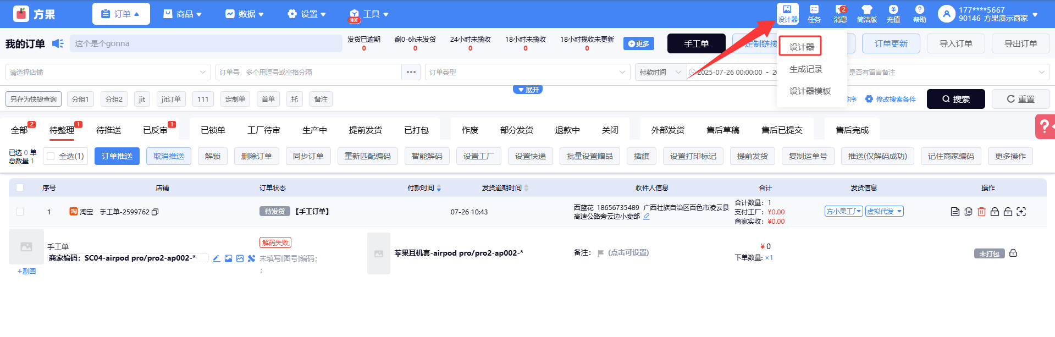This screenshot has height=337, width=1055.
Task: Open the 帮助 help icon
Action: 919,13
